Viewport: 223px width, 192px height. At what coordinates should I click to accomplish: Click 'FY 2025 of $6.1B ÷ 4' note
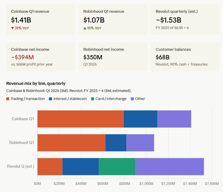tap(172, 28)
